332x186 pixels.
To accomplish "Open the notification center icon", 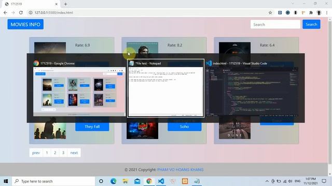I will (x=324, y=181).
